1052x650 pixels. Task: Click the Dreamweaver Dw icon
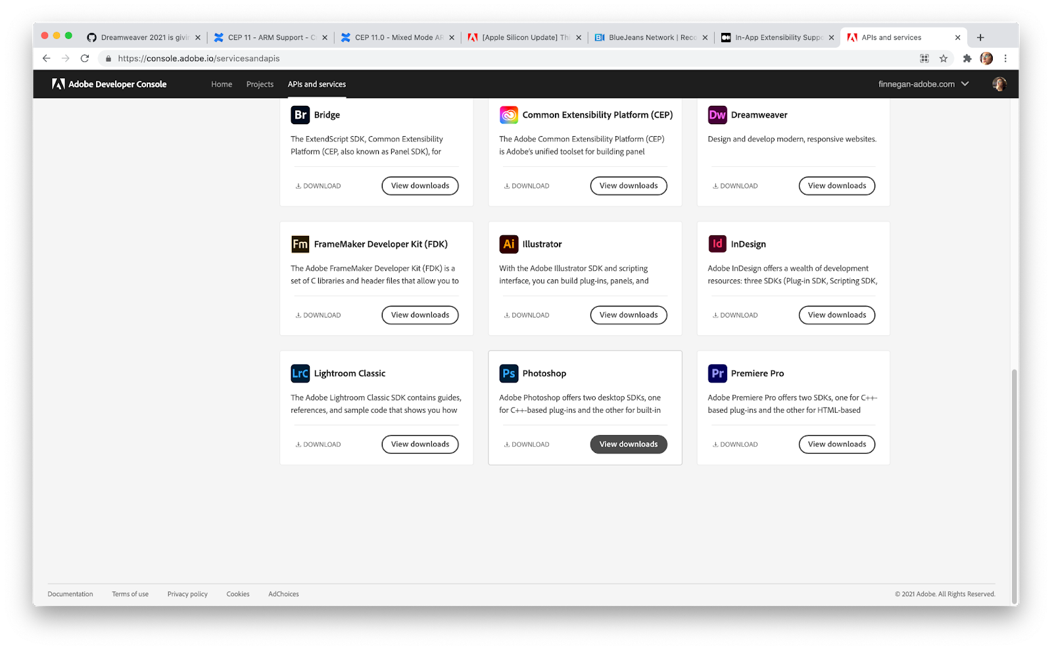[x=717, y=115]
